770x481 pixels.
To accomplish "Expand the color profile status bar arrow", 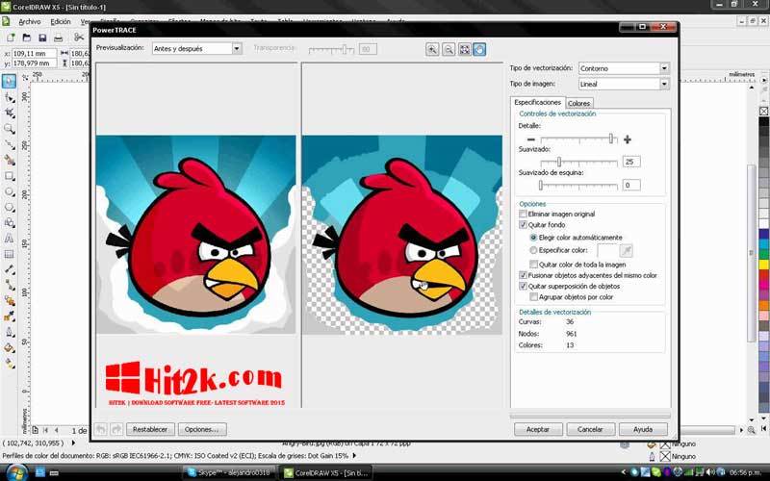I will tap(353, 455).
